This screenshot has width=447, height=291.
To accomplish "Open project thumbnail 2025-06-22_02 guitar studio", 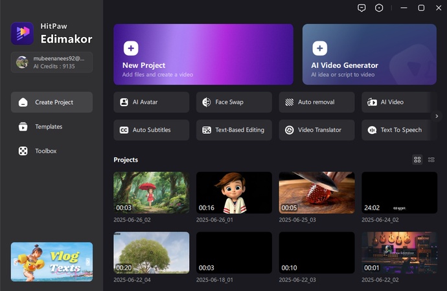I will [x=400, y=253].
